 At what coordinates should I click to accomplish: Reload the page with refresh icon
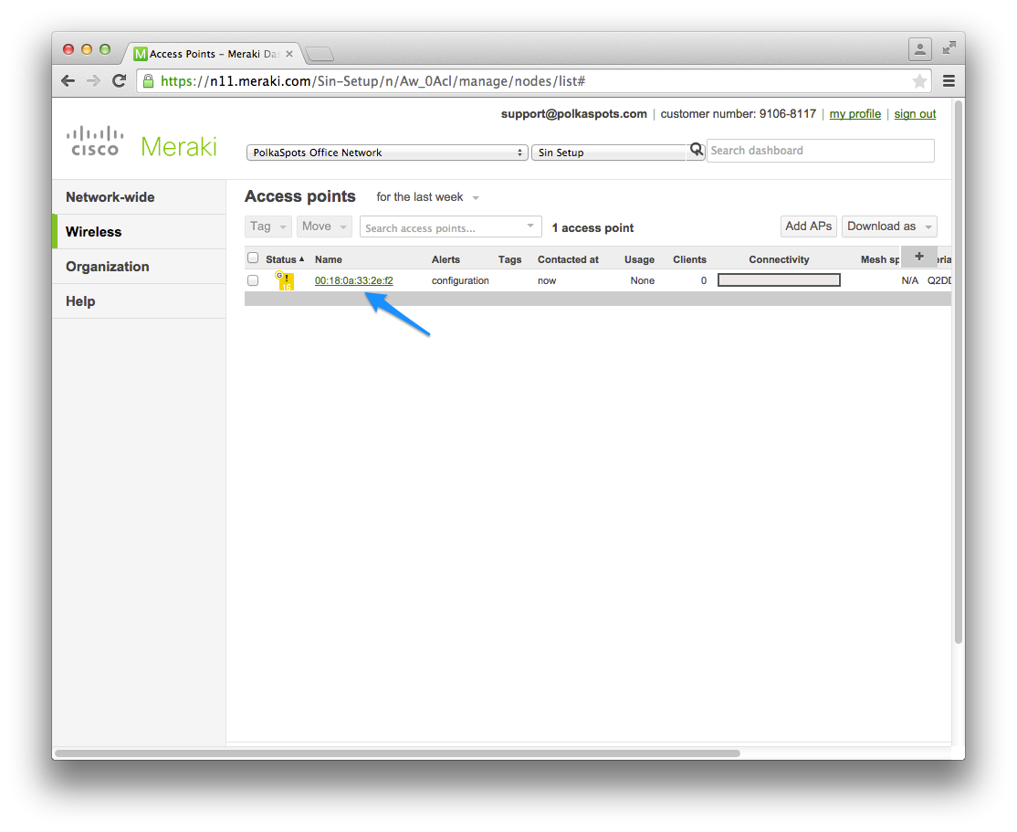coord(119,81)
